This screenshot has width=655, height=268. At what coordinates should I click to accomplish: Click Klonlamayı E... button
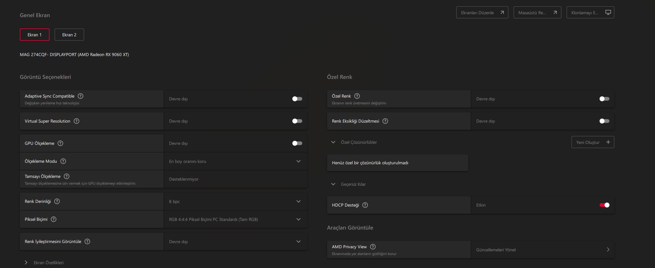[x=590, y=12]
